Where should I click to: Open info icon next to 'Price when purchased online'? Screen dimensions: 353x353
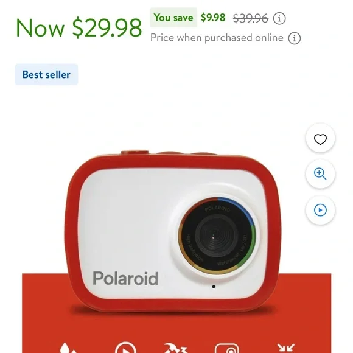(x=295, y=38)
